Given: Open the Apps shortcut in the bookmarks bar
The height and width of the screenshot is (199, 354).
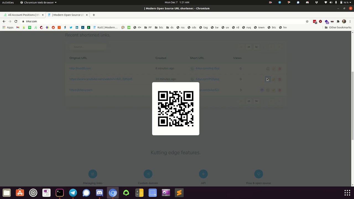Looking at the screenshot, I should (x=8, y=27).
